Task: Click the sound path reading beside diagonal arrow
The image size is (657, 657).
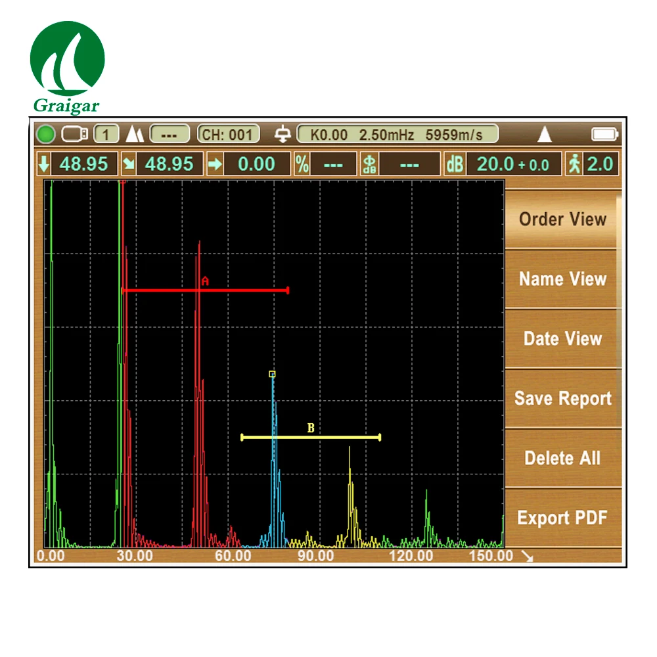Action: pyautogui.click(x=170, y=164)
